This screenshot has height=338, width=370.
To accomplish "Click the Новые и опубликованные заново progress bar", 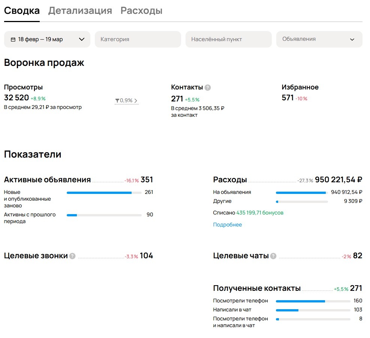I will coord(104,193).
